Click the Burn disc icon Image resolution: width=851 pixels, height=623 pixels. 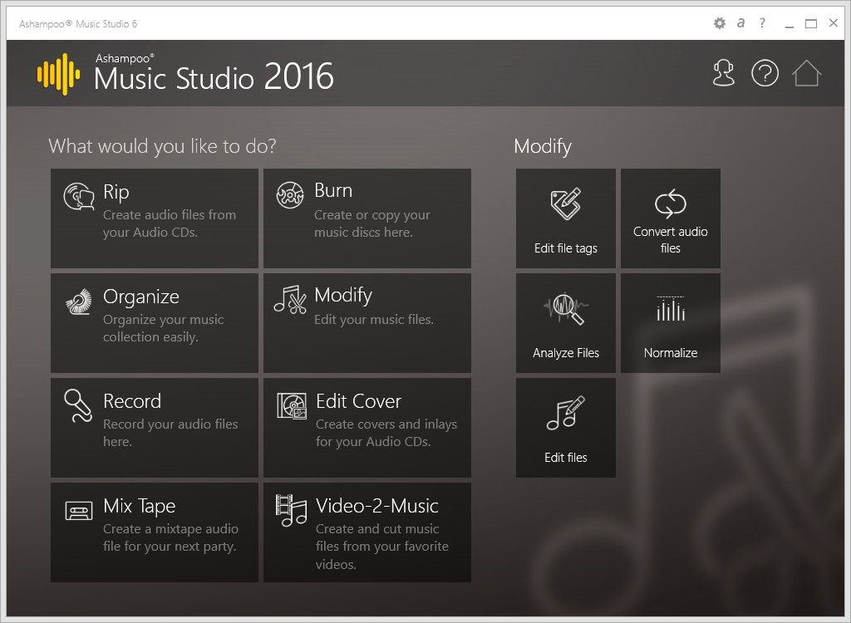coord(290,195)
